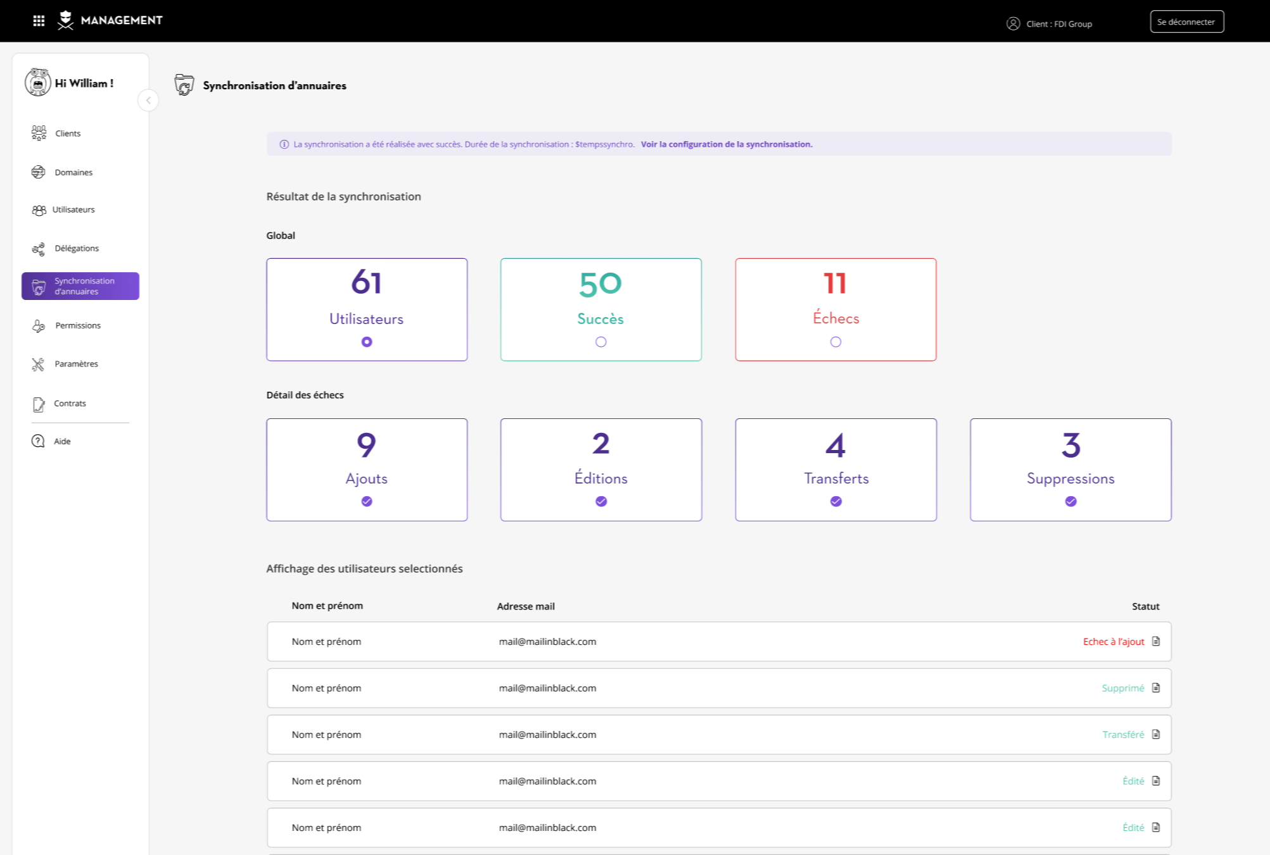
Task: Click the Contrats document icon
Action: click(x=39, y=404)
